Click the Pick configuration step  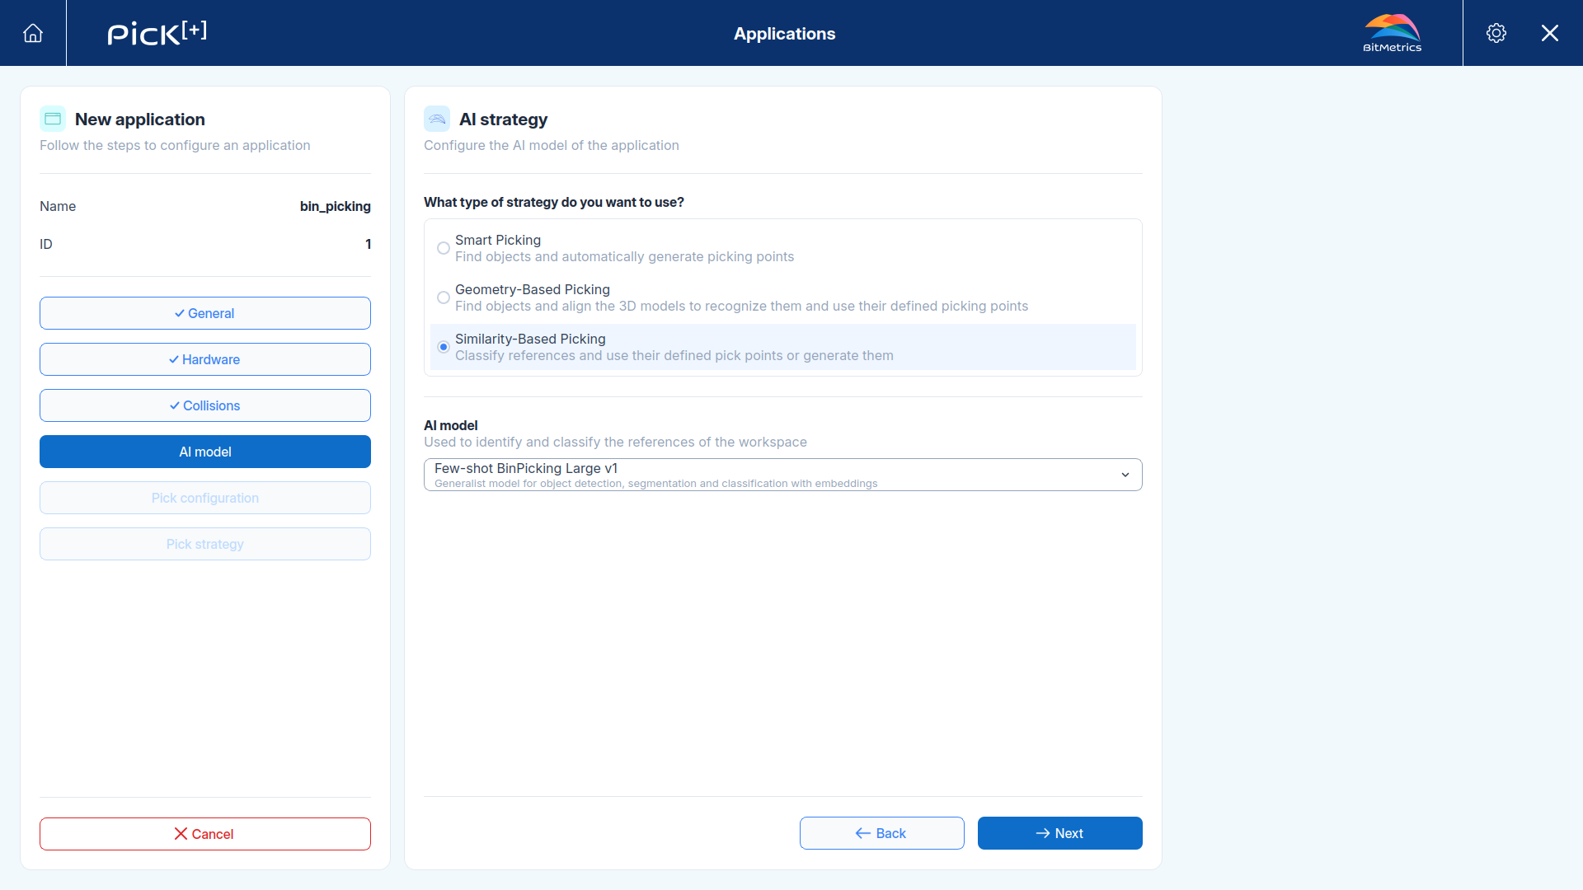(x=205, y=498)
